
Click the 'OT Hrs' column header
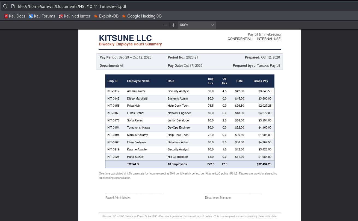pyautogui.click(x=224, y=81)
